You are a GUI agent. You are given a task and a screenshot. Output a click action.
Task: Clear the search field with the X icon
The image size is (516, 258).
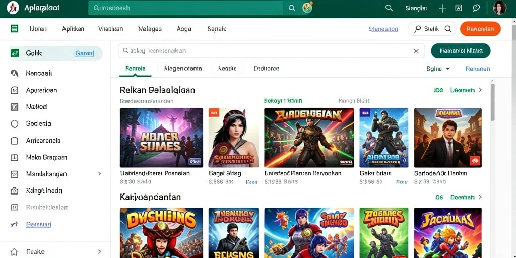(x=416, y=51)
